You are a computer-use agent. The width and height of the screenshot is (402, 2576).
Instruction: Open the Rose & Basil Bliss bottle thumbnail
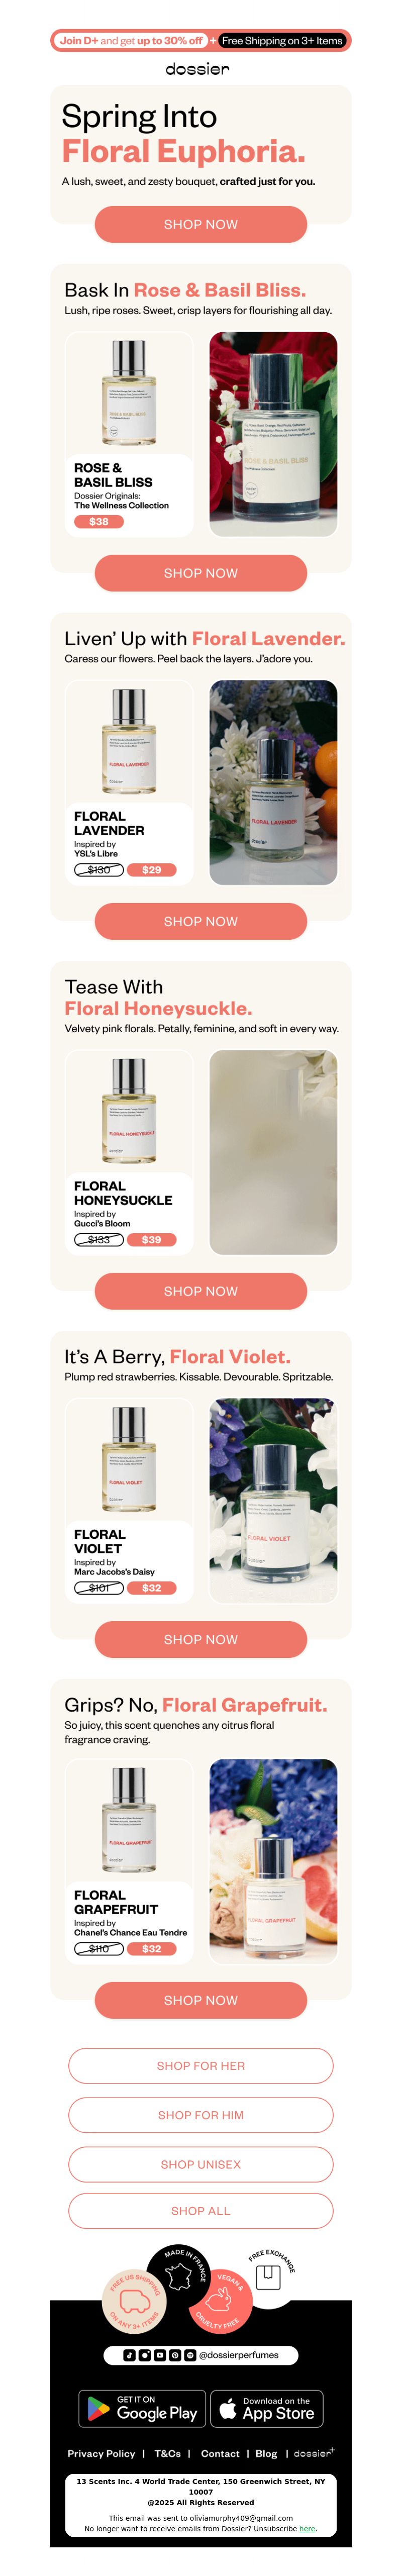tap(129, 393)
